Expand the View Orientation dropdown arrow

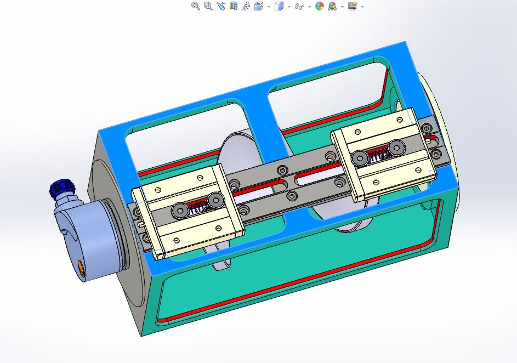[x=269, y=7]
